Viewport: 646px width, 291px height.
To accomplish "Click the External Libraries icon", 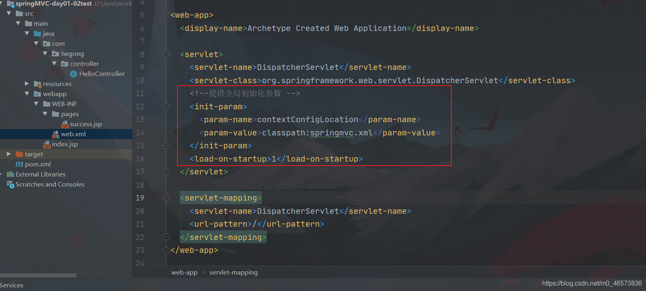I will (x=10, y=174).
